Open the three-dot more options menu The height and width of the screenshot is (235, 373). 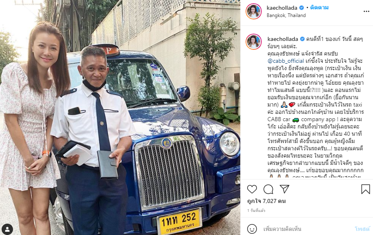pyautogui.click(x=366, y=11)
